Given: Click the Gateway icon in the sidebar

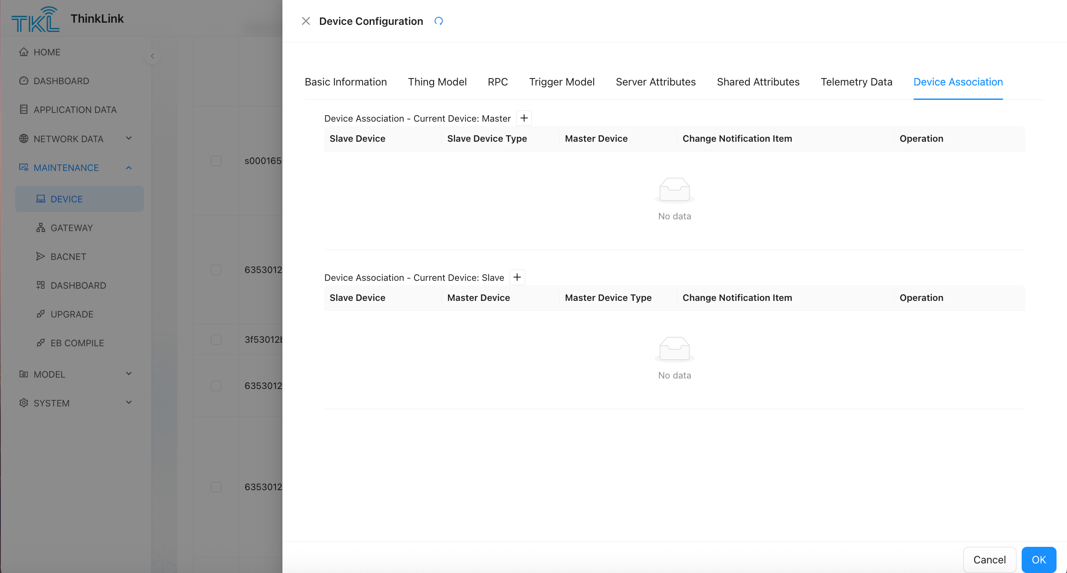Looking at the screenshot, I should click(x=41, y=228).
